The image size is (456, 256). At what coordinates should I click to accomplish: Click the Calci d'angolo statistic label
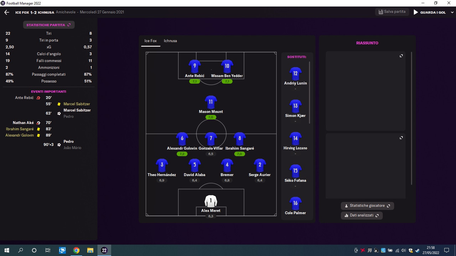49,54
